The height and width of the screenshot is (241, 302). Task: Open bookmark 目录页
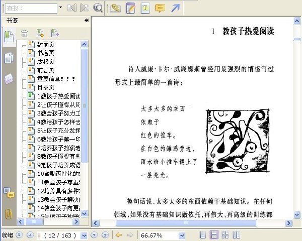coord(45,87)
